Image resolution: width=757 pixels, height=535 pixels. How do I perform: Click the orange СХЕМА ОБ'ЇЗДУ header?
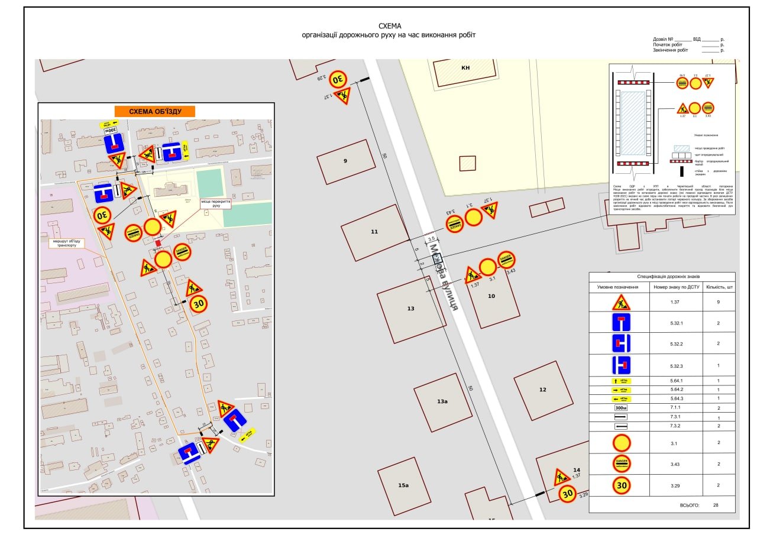pyautogui.click(x=155, y=111)
